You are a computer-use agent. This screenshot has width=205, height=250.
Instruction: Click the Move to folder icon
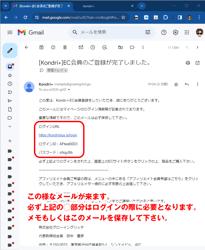(x=121, y=47)
